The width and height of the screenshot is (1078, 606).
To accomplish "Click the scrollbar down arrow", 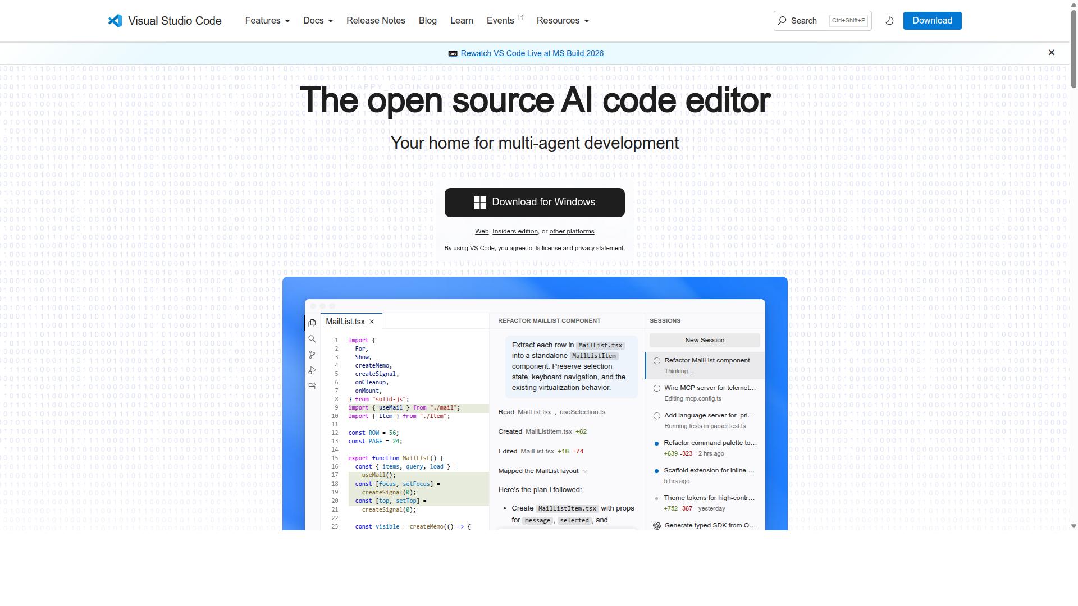I will point(1074,526).
